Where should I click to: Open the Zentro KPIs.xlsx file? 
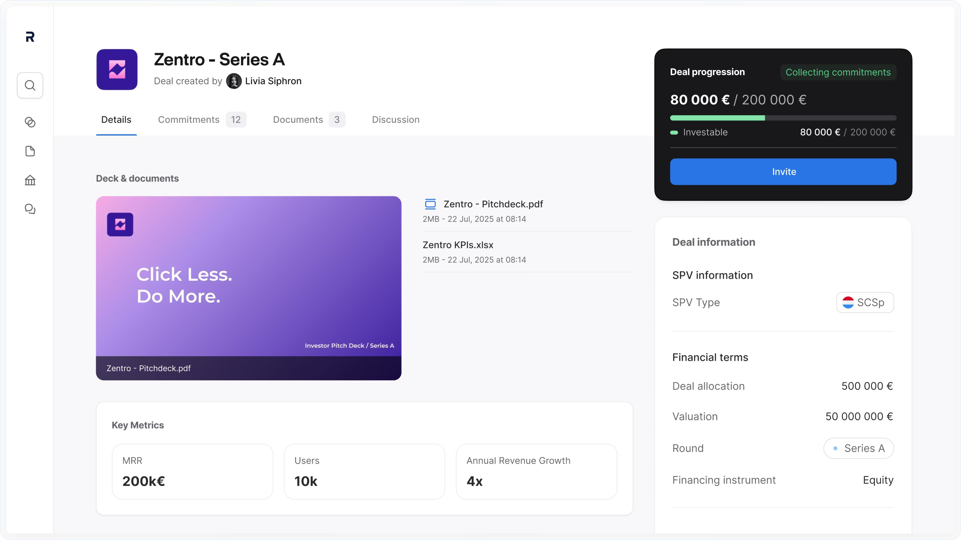click(458, 245)
